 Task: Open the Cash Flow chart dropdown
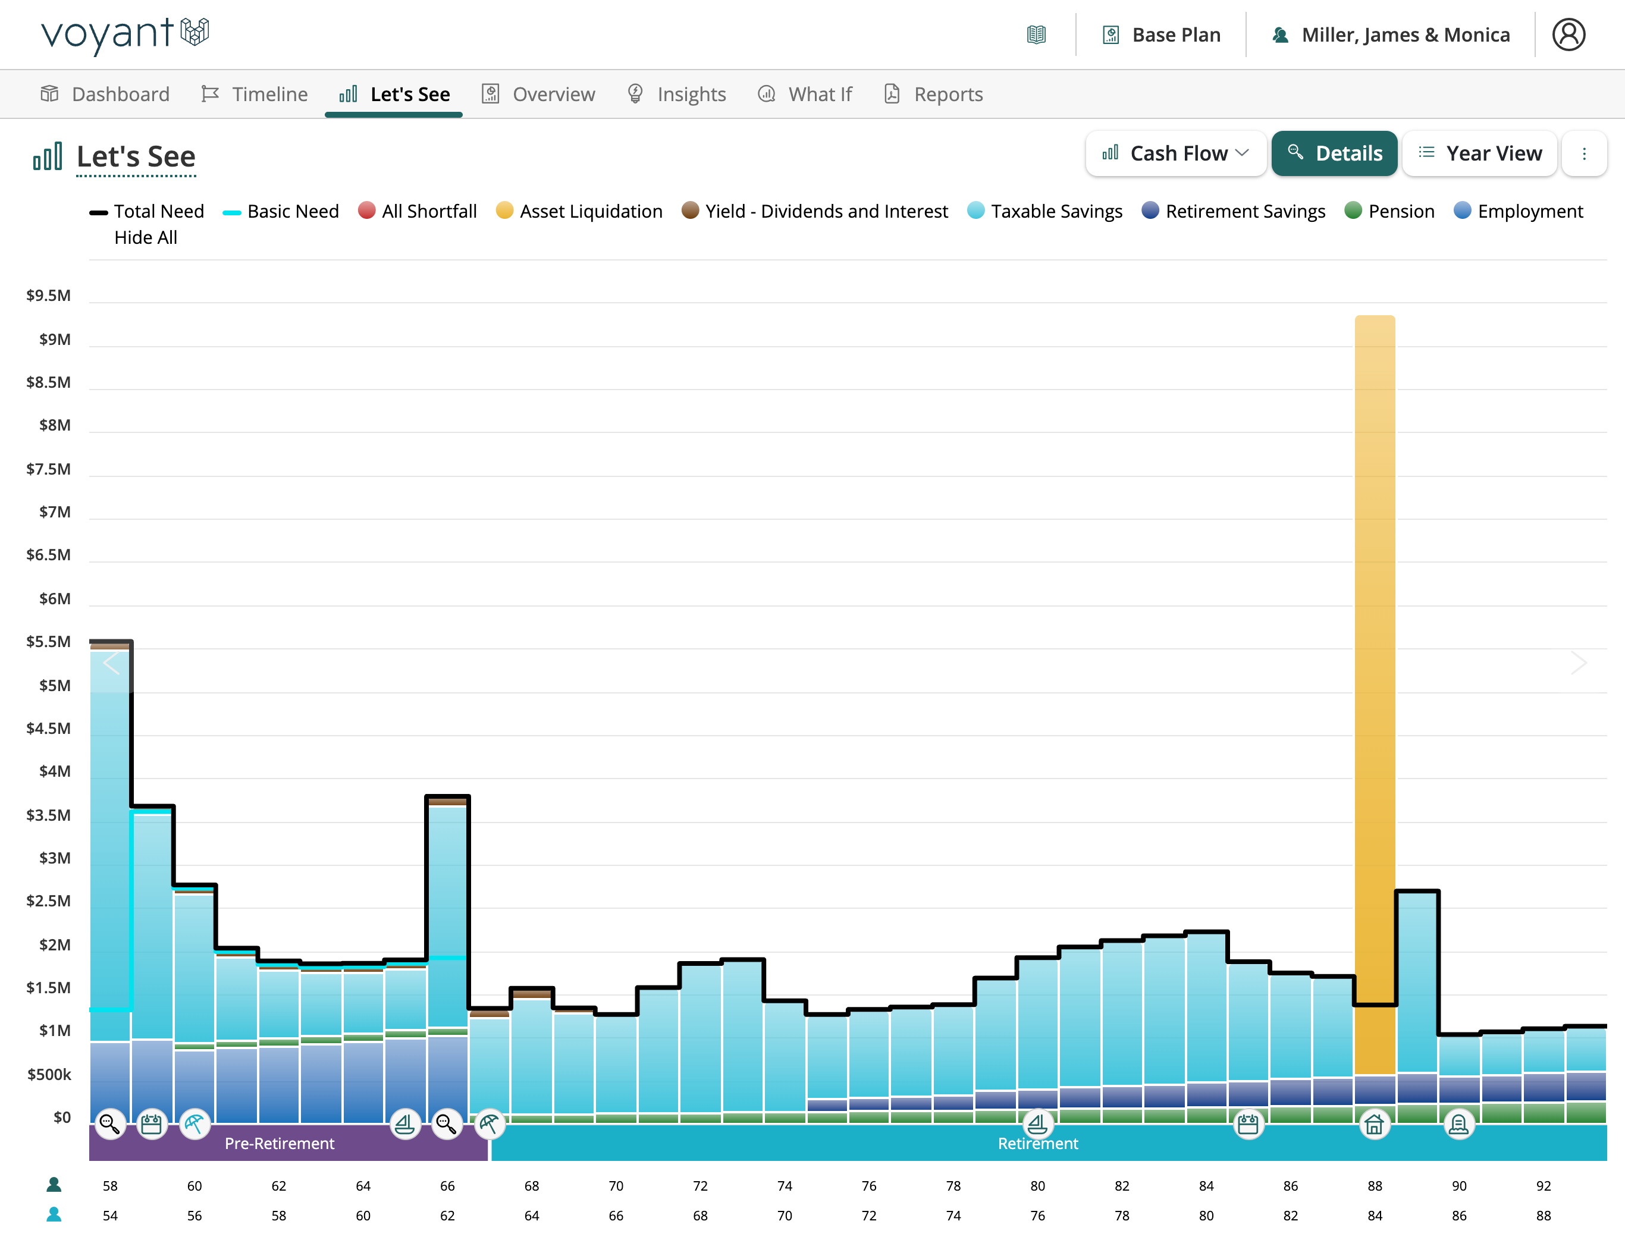1176,154
